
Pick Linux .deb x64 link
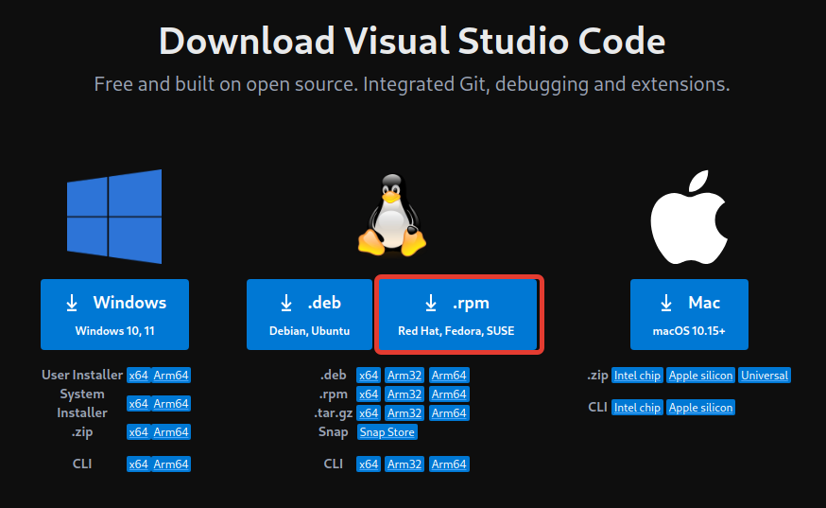coord(369,375)
